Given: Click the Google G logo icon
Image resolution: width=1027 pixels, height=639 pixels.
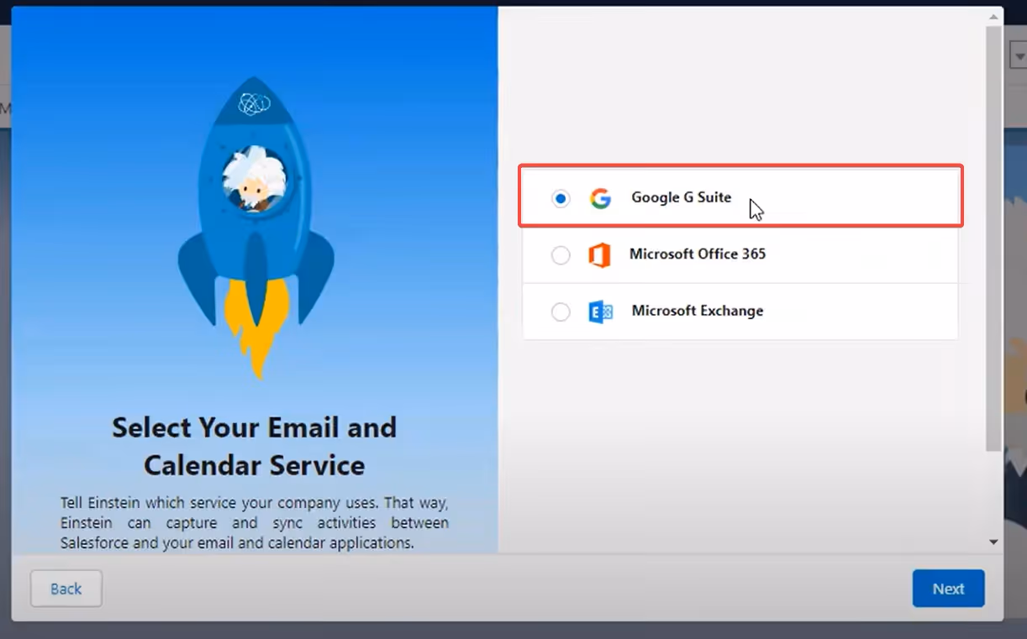Looking at the screenshot, I should [600, 198].
